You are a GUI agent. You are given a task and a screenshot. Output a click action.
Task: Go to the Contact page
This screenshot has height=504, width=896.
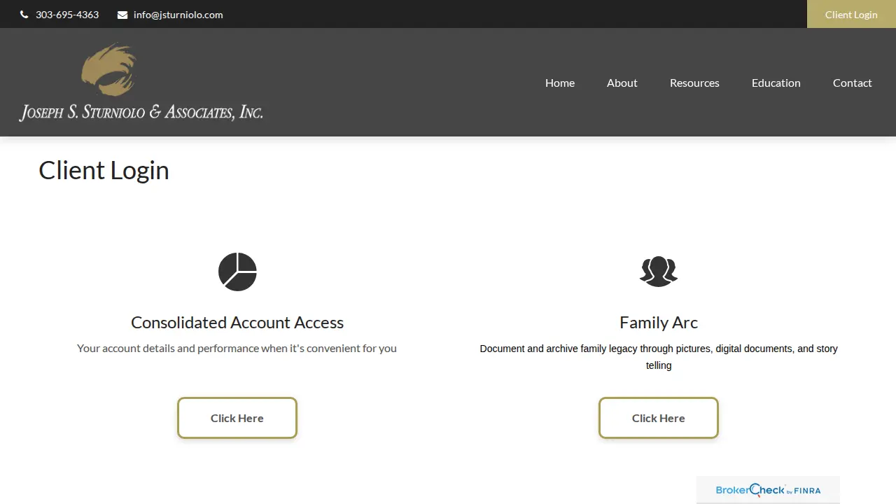[x=853, y=83]
